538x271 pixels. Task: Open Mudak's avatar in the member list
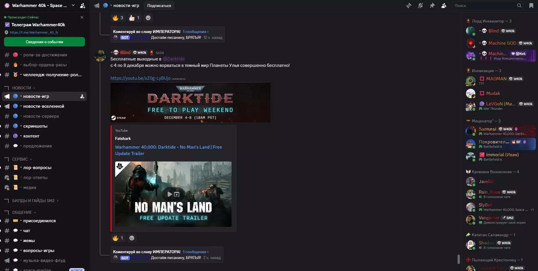pos(471,93)
